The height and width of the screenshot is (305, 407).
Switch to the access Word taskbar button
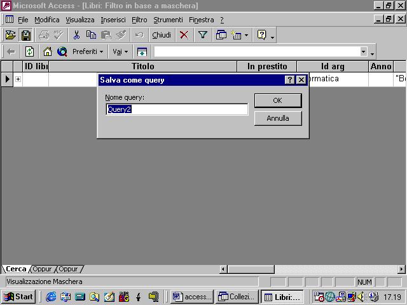coord(192,297)
